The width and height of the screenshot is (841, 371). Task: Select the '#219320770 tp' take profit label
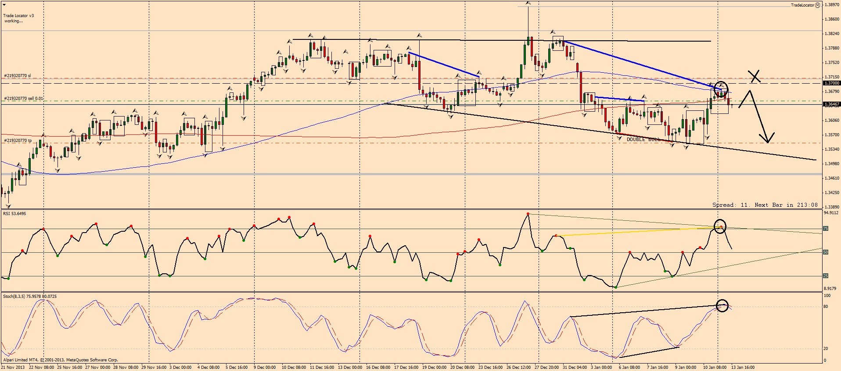point(18,141)
